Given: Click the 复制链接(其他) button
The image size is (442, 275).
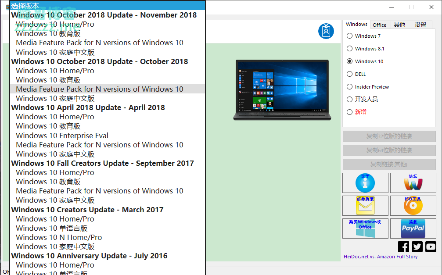Looking at the screenshot, I should click(389, 164).
